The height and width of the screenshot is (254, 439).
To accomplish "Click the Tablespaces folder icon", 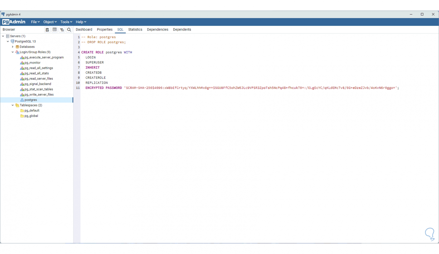I will tap(17, 105).
